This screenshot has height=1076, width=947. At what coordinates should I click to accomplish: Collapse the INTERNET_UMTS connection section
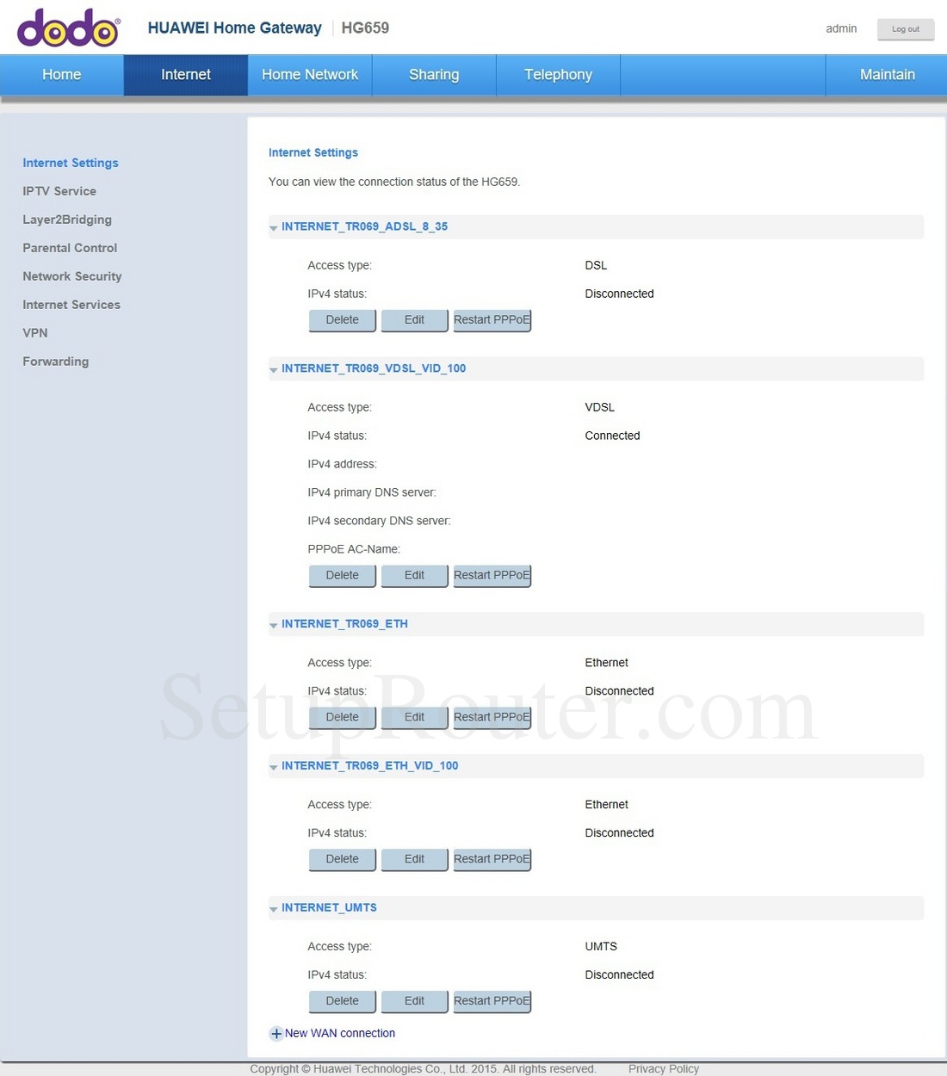(274, 910)
